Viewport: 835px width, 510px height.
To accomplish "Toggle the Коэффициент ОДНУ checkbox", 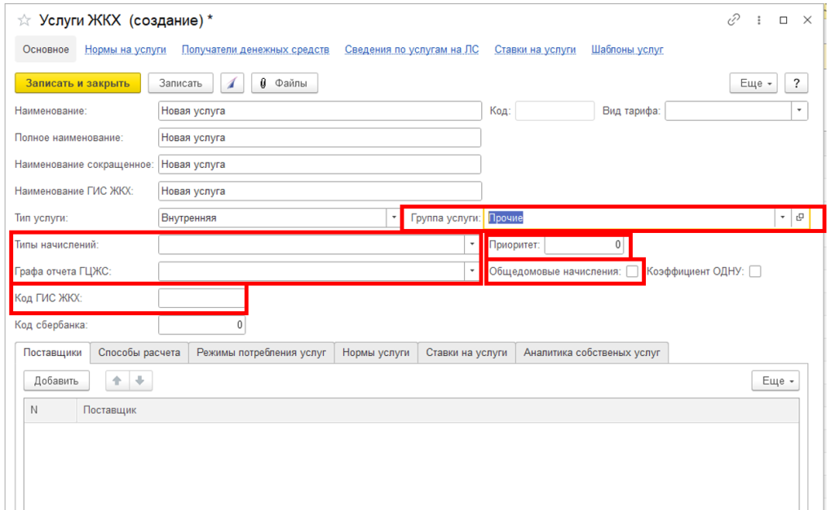I will click(755, 272).
